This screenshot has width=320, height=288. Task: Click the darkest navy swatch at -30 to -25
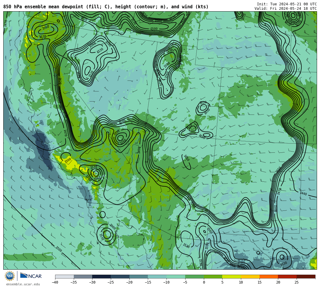tap(102, 276)
